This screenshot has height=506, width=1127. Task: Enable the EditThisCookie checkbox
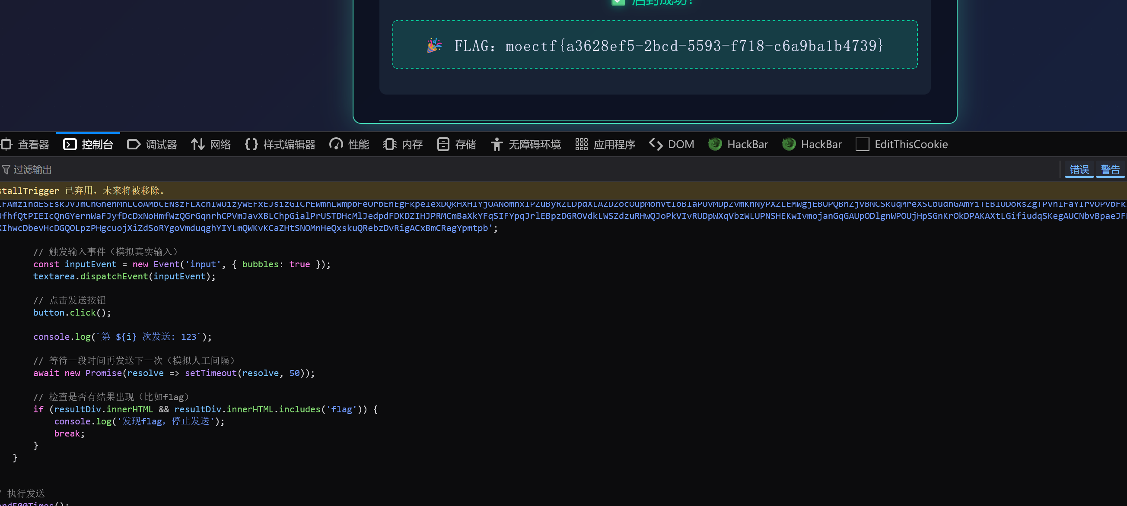[862, 144]
